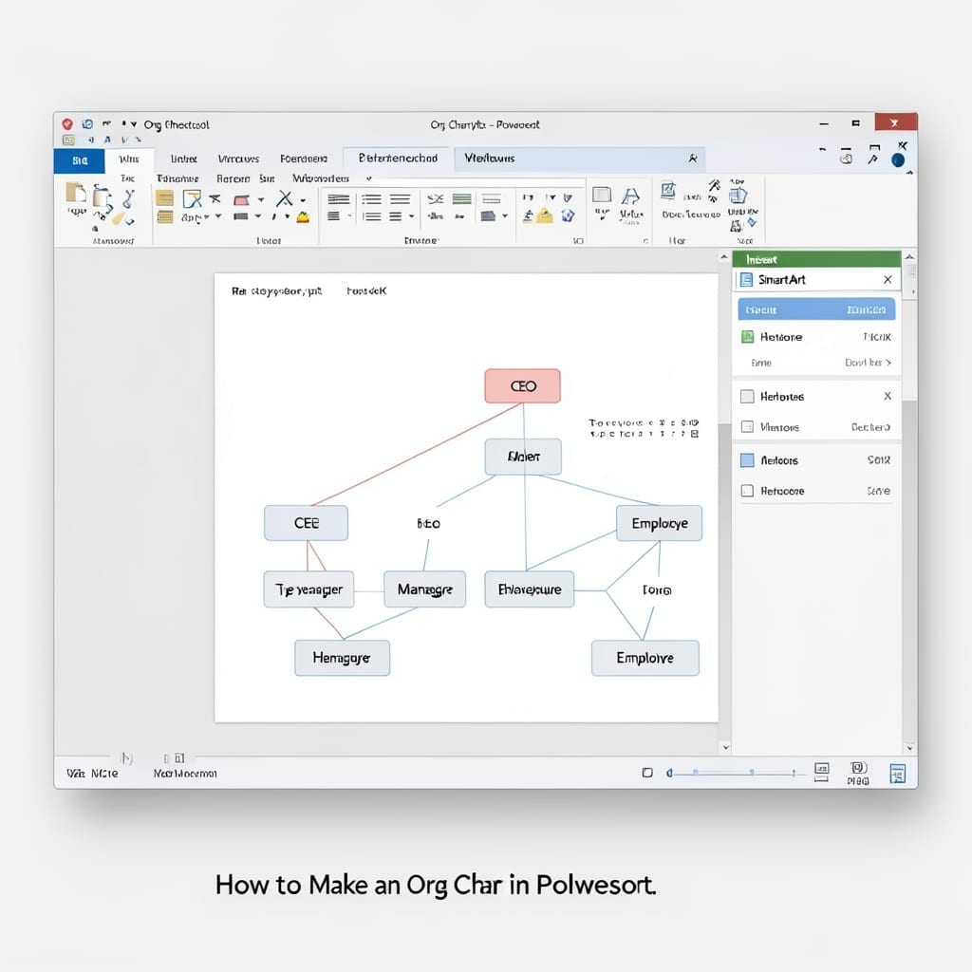Open dropdown arrow beside the slanted italic mark

tap(287, 216)
